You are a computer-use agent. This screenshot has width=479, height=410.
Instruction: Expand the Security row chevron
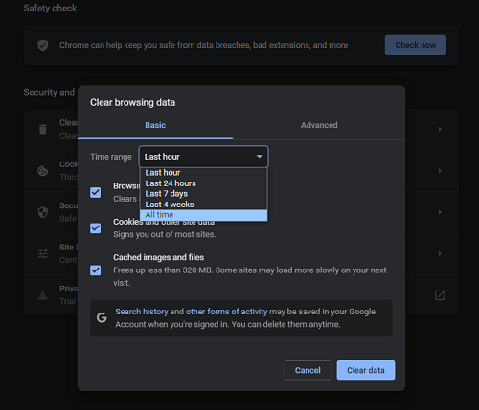(x=440, y=212)
